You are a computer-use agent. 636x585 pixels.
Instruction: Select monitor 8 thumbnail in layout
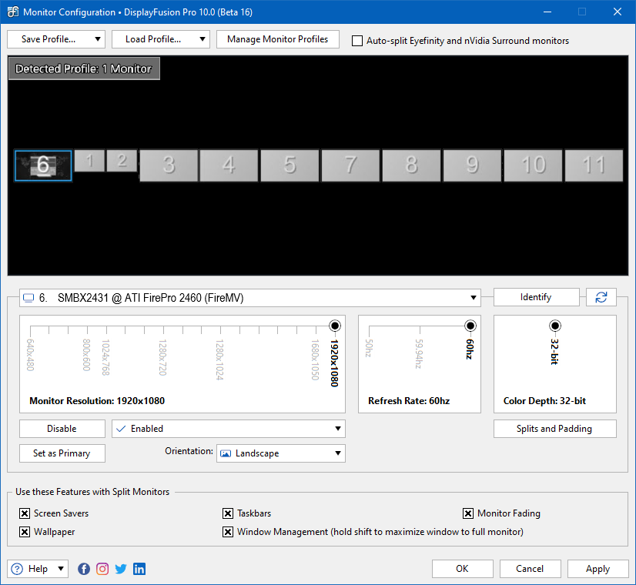[411, 165]
